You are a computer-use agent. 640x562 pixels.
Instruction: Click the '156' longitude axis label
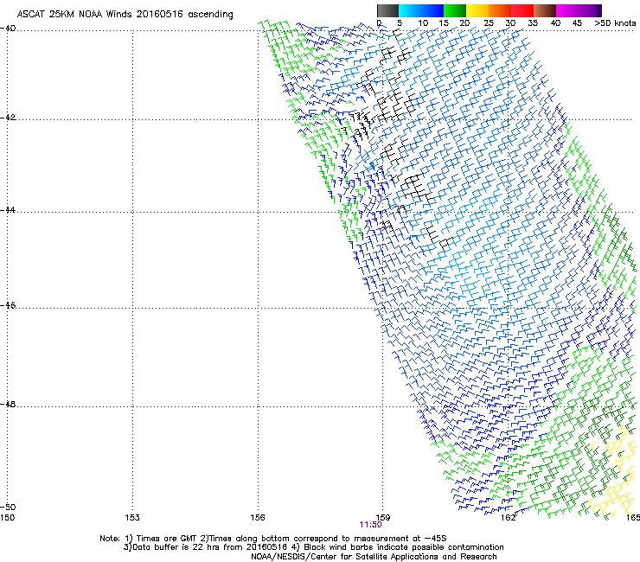click(x=258, y=518)
